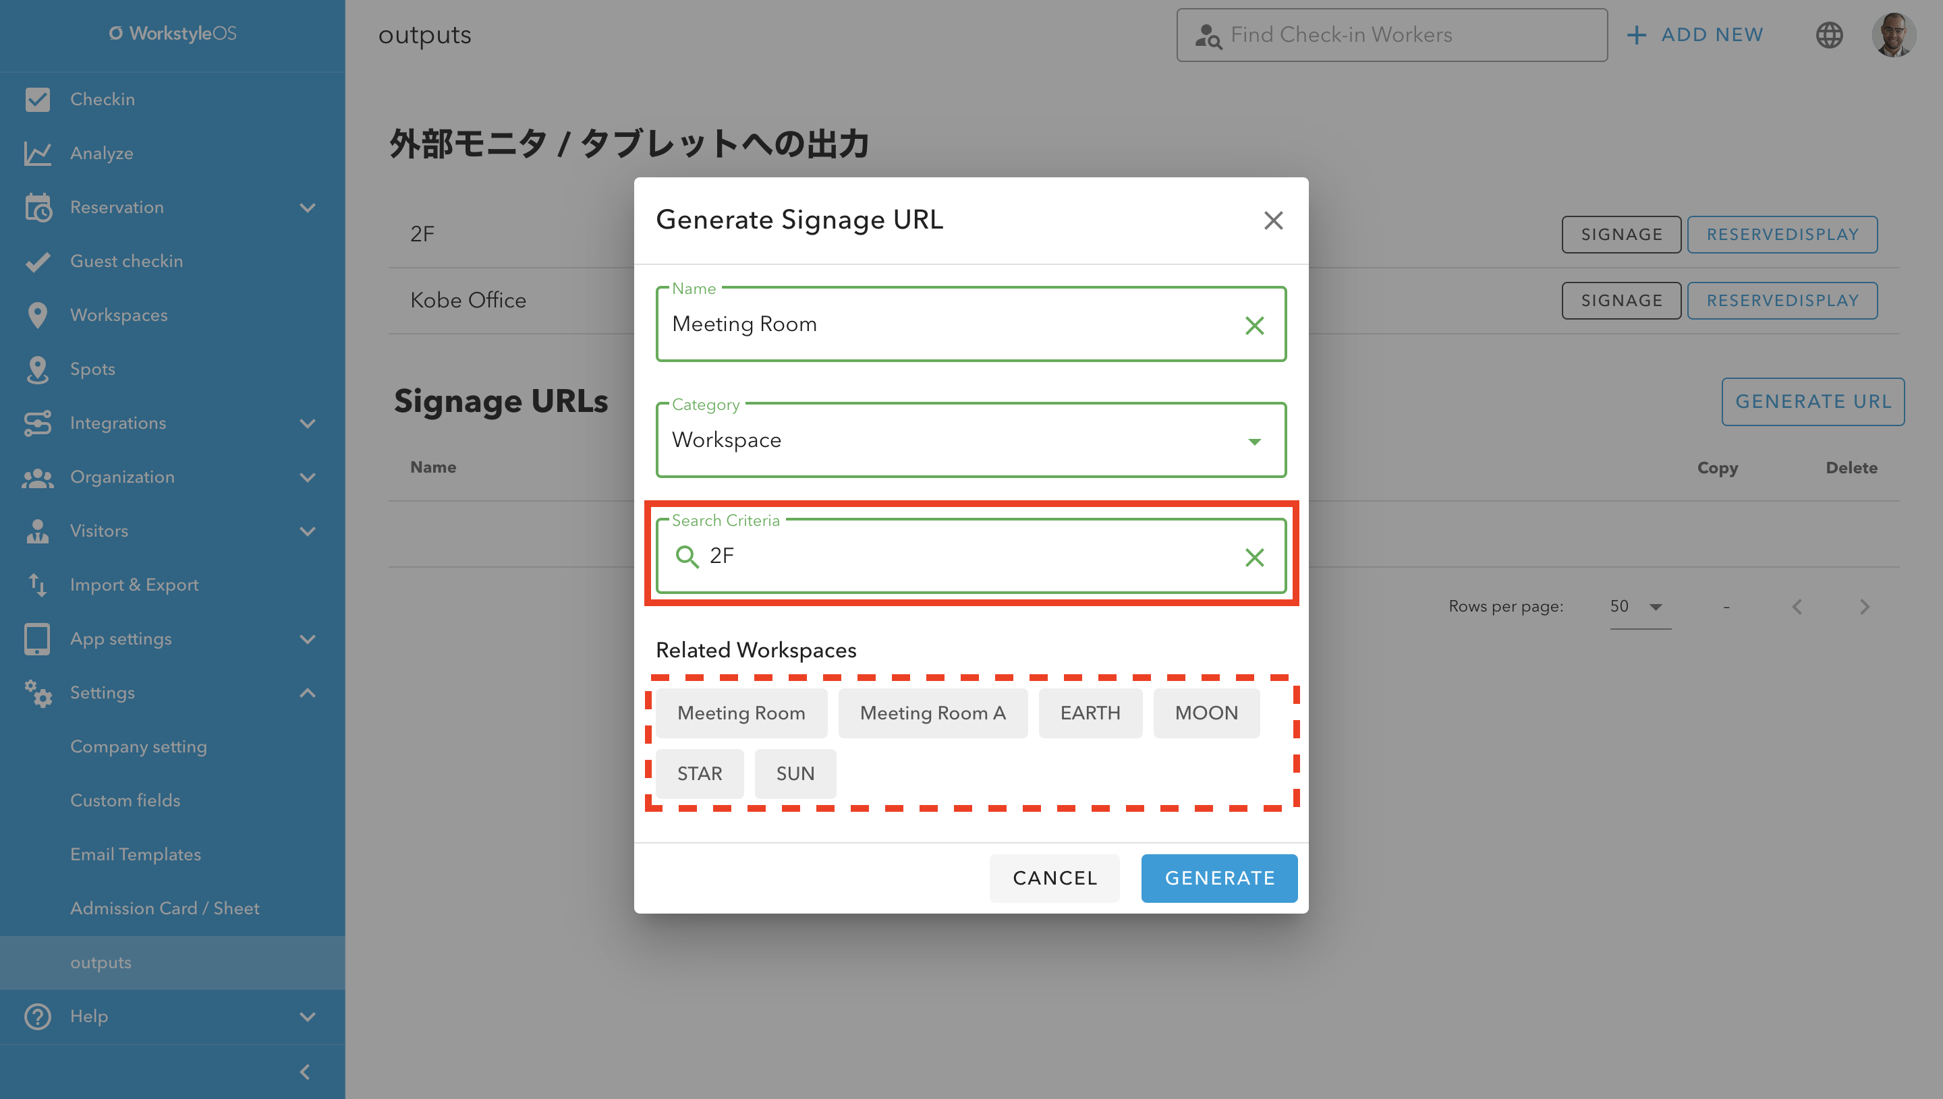1943x1099 pixels.
Task: Click the Delete column header
Action: point(1851,468)
